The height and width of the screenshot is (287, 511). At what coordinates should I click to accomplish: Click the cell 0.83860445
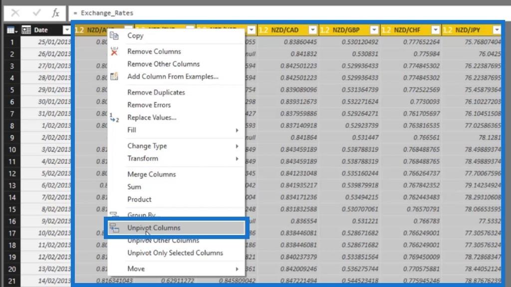pyautogui.click(x=288, y=42)
